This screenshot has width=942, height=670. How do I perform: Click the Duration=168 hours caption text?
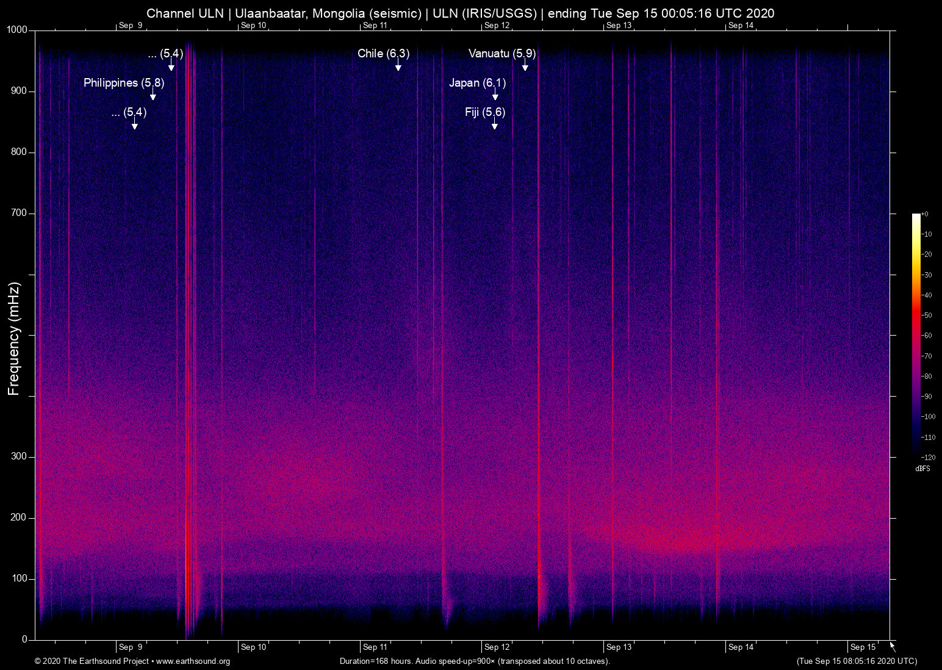[474, 661]
